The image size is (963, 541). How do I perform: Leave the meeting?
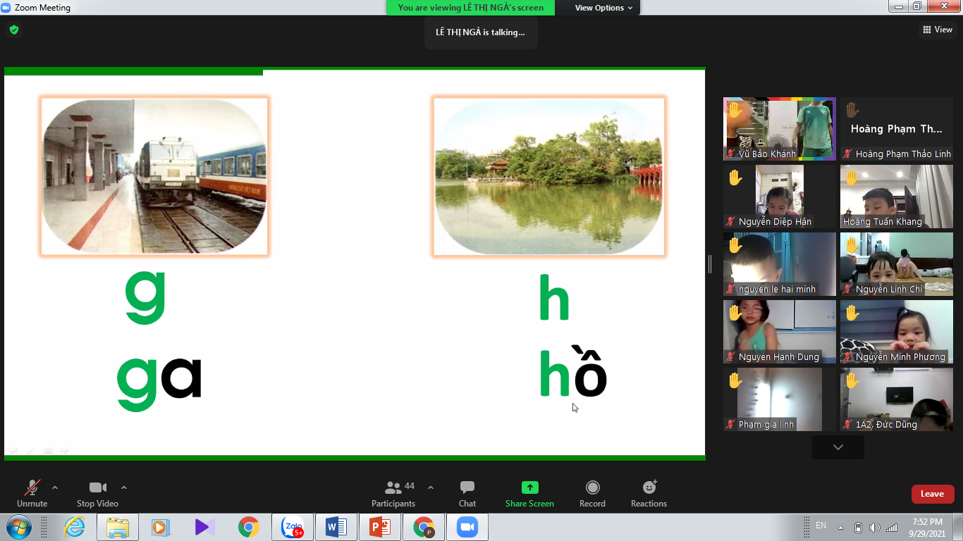click(932, 494)
